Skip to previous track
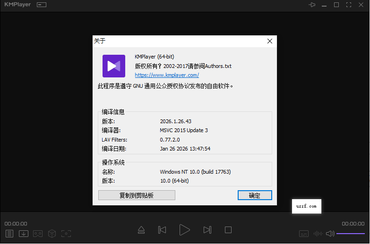The height and width of the screenshot is (244, 370). pos(162,230)
